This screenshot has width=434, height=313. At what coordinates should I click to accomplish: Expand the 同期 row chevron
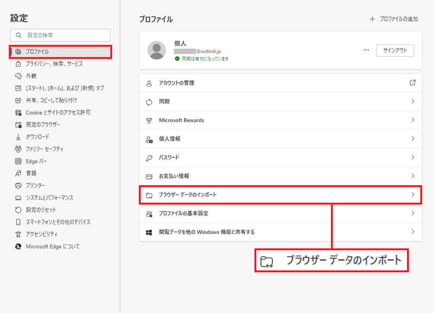[x=413, y=101]
